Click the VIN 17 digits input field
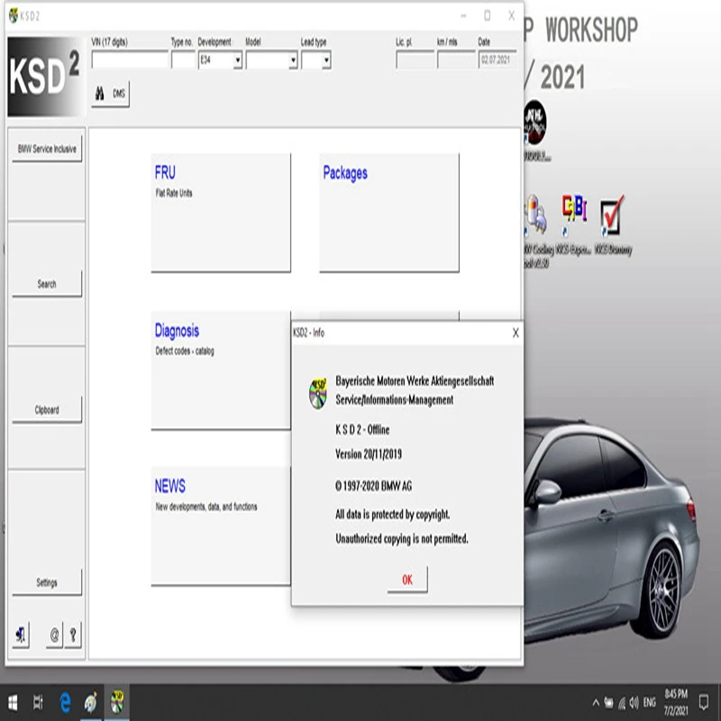721x721 pixels. click(130, 60)
